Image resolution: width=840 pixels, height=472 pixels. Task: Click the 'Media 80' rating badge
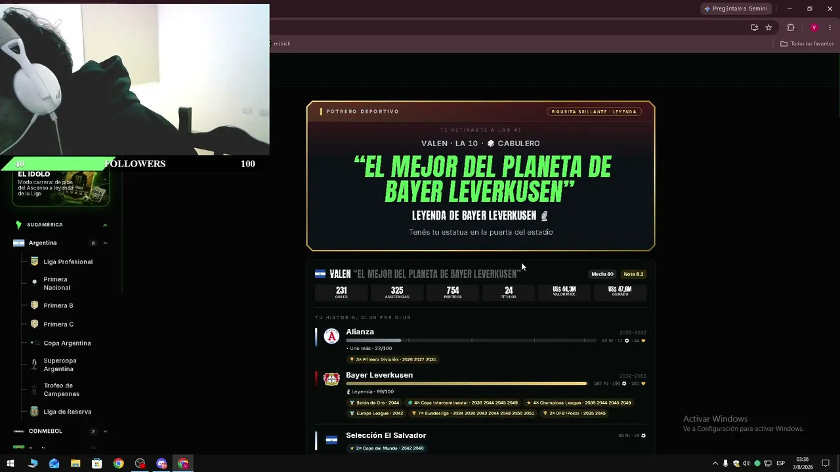point(602,274)
